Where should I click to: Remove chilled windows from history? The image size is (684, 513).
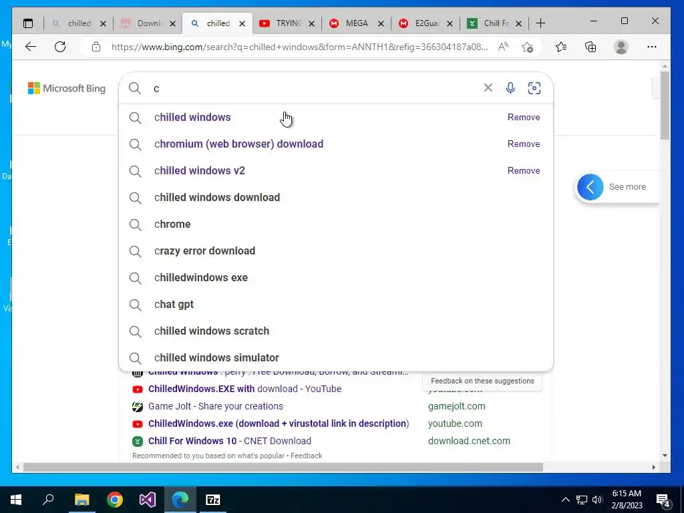[524, 118]
